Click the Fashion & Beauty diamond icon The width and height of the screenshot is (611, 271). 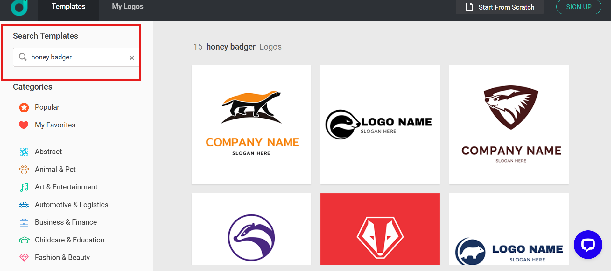[24, 258]
